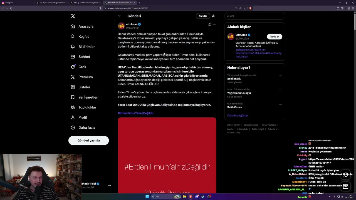This screenshot has width=356, height=200.
Task: Open the Premium page
Action: tap(82, 77)
